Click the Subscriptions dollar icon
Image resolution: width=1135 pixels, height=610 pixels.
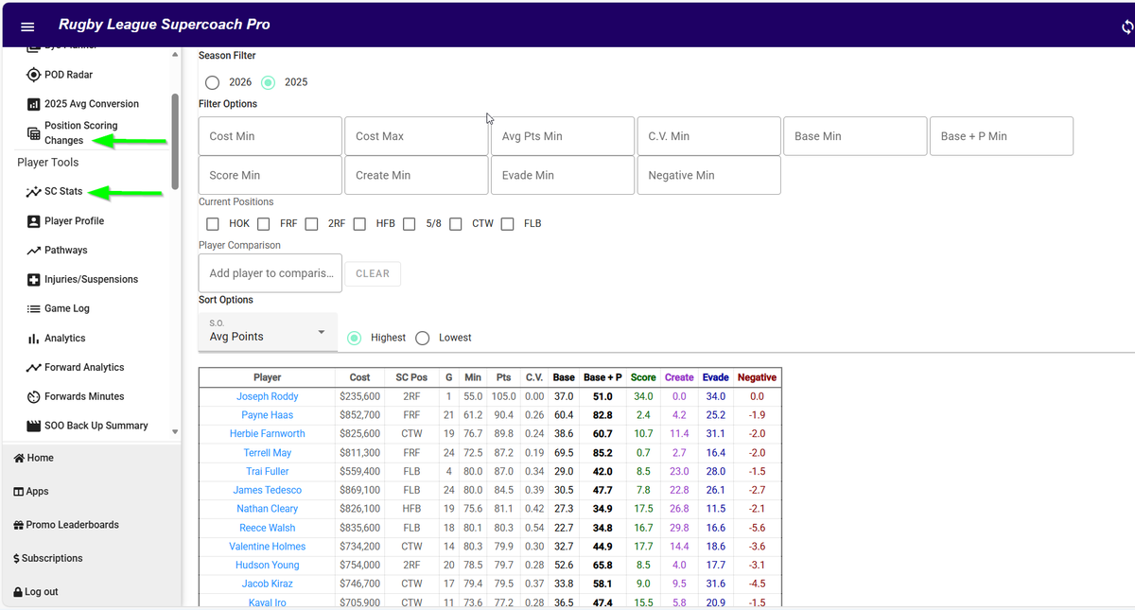pyautogui.click(x=16, y=559)
